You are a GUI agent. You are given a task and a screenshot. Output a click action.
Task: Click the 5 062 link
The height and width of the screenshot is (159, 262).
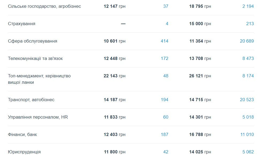click(248, 152)
